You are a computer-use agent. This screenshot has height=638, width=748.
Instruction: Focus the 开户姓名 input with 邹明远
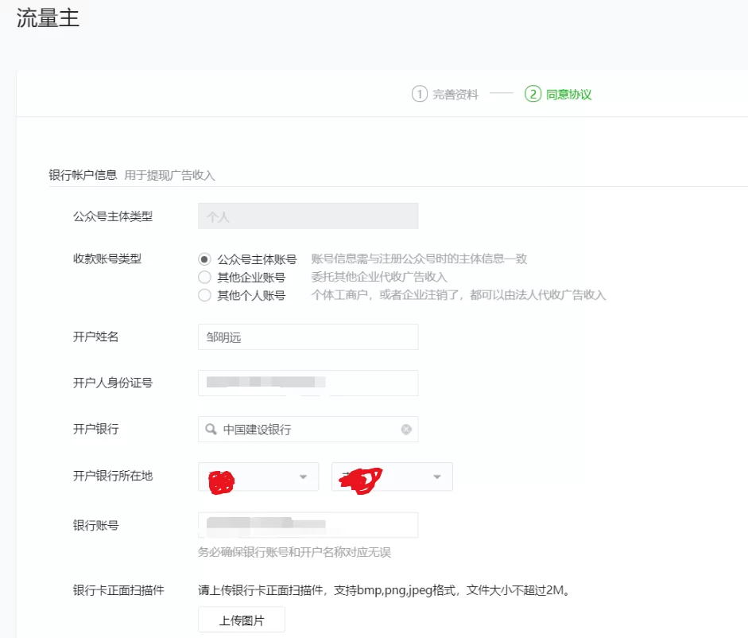pyautogui.click(x=308, y=337)
